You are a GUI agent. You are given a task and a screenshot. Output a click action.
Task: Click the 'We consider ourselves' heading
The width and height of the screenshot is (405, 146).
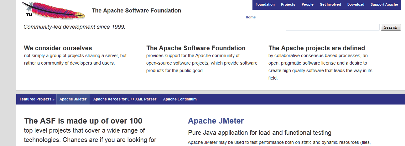pyautogui.click(x=58, y=48)
